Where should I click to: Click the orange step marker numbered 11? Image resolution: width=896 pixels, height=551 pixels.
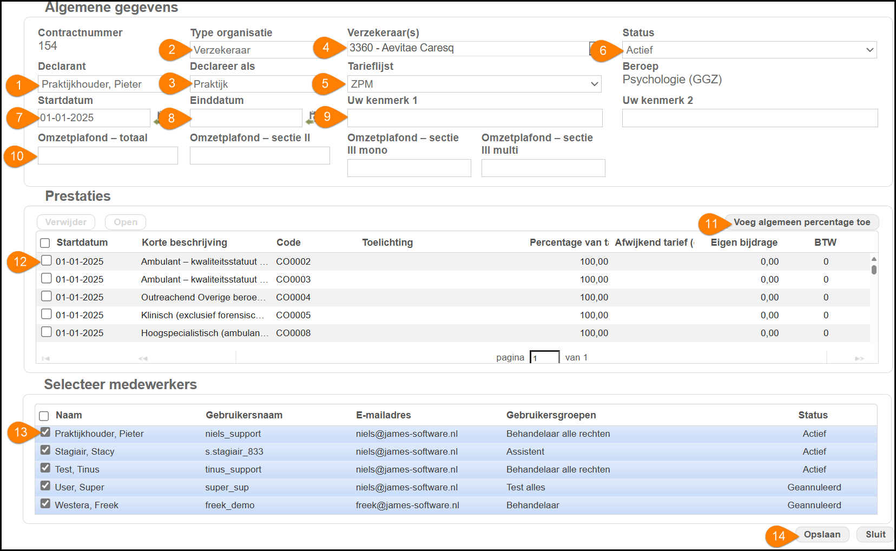(x=711, y=224)
